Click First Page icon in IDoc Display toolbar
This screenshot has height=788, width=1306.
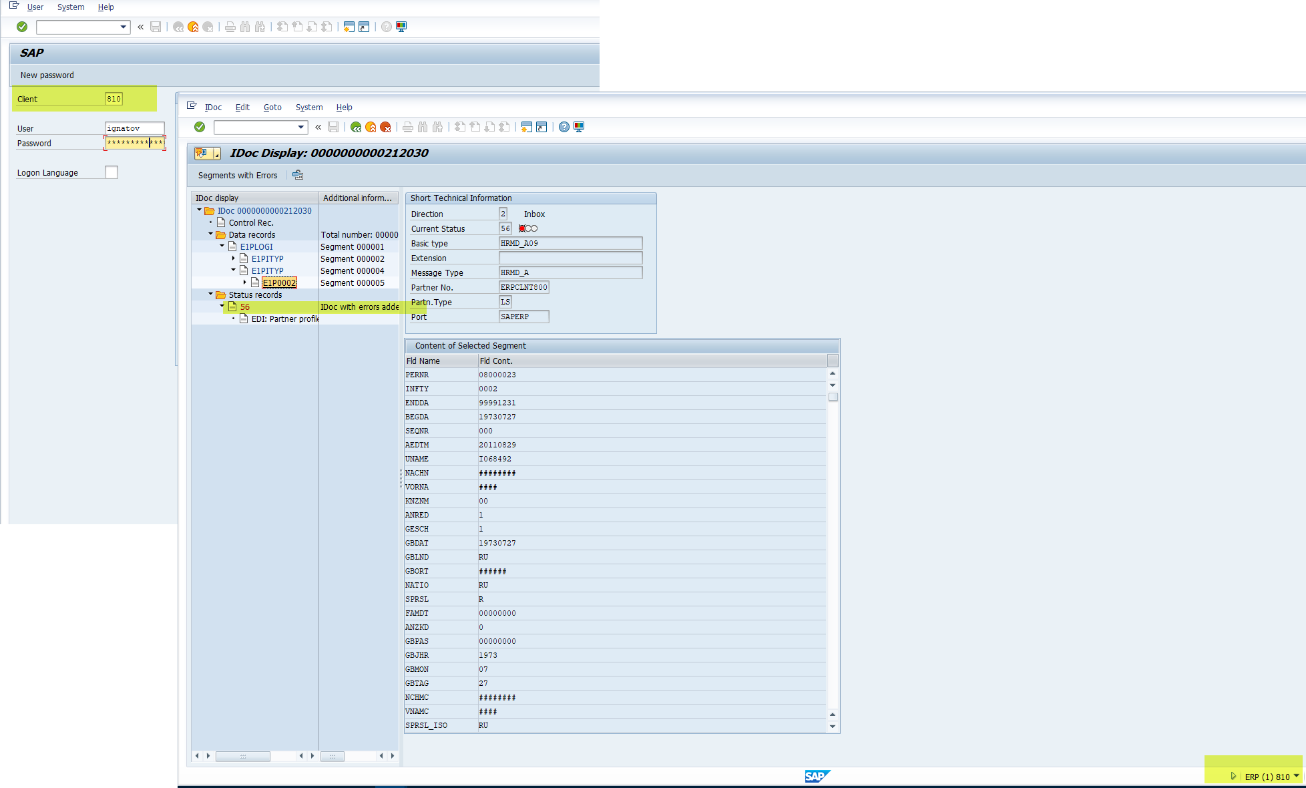click(x=460, y=127)
